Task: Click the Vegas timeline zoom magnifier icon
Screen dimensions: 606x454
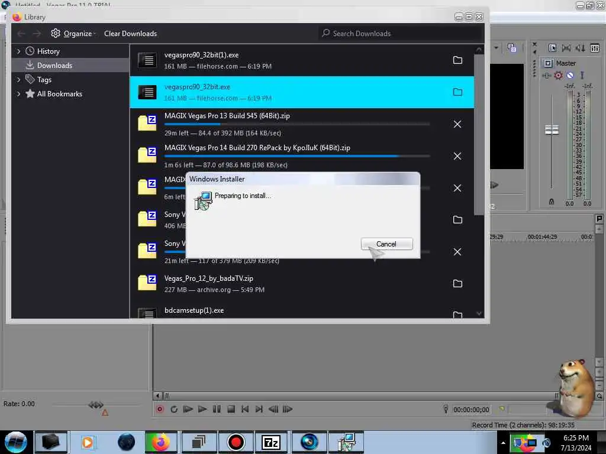Action: (x=599, y=396)
